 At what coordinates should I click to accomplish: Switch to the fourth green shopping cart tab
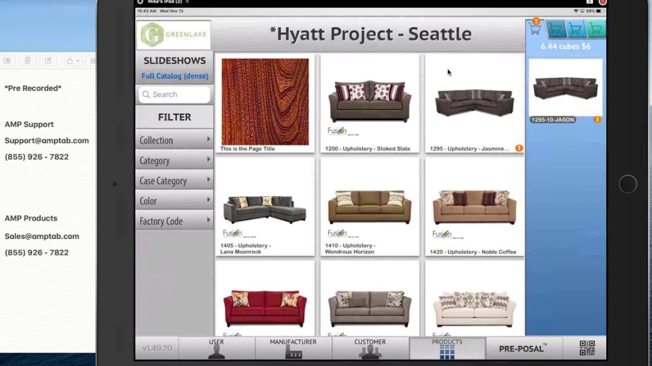point(595,29)
